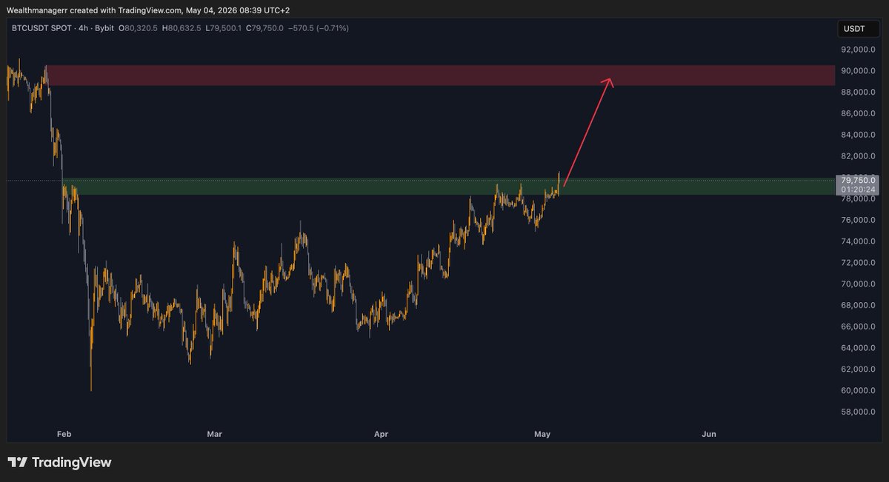This screenshot has height=482, width=889.
Task: Click the 58,000.0 price axis label
Action: point(859,412)
